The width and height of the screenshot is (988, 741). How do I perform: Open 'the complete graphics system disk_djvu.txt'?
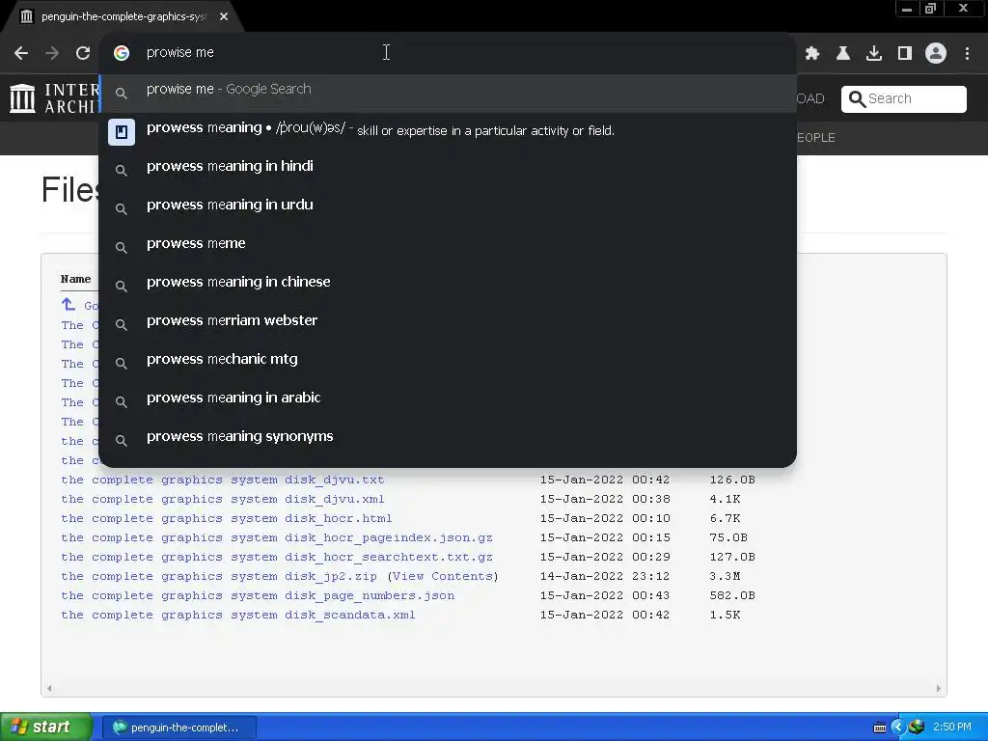coord(223,480)
